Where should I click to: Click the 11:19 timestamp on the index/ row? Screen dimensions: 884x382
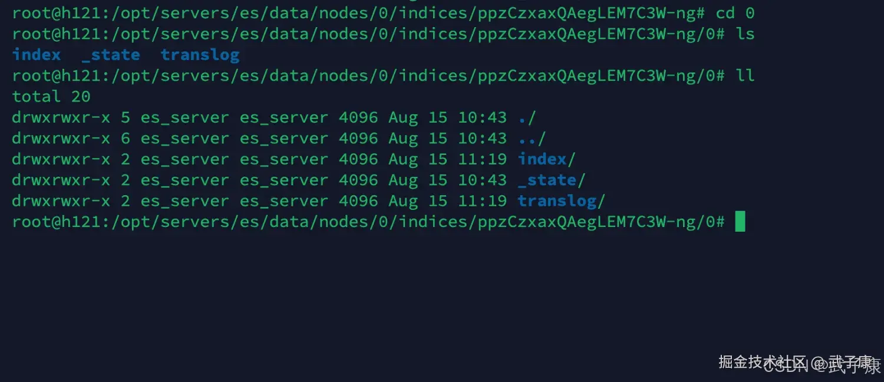482,159
